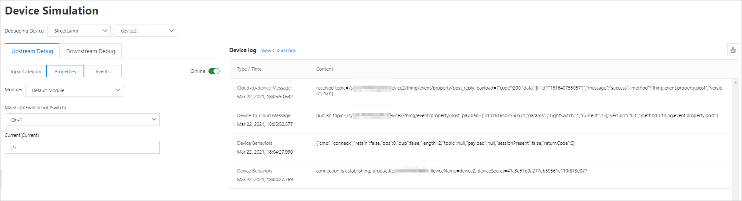Toggle the Online switch off

tap(214, 71)
